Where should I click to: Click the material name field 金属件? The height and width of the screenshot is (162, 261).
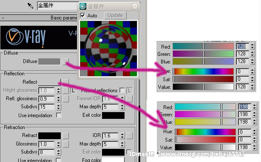pos(57,6)
